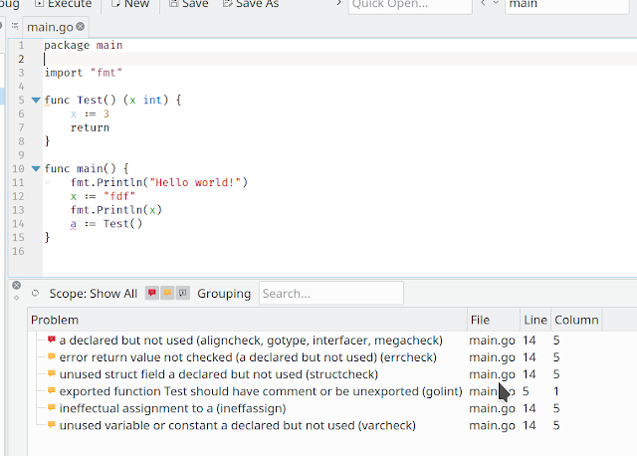Click the "Hello world!" string literal
Viewport: 637px width, 456px height.
195,182
